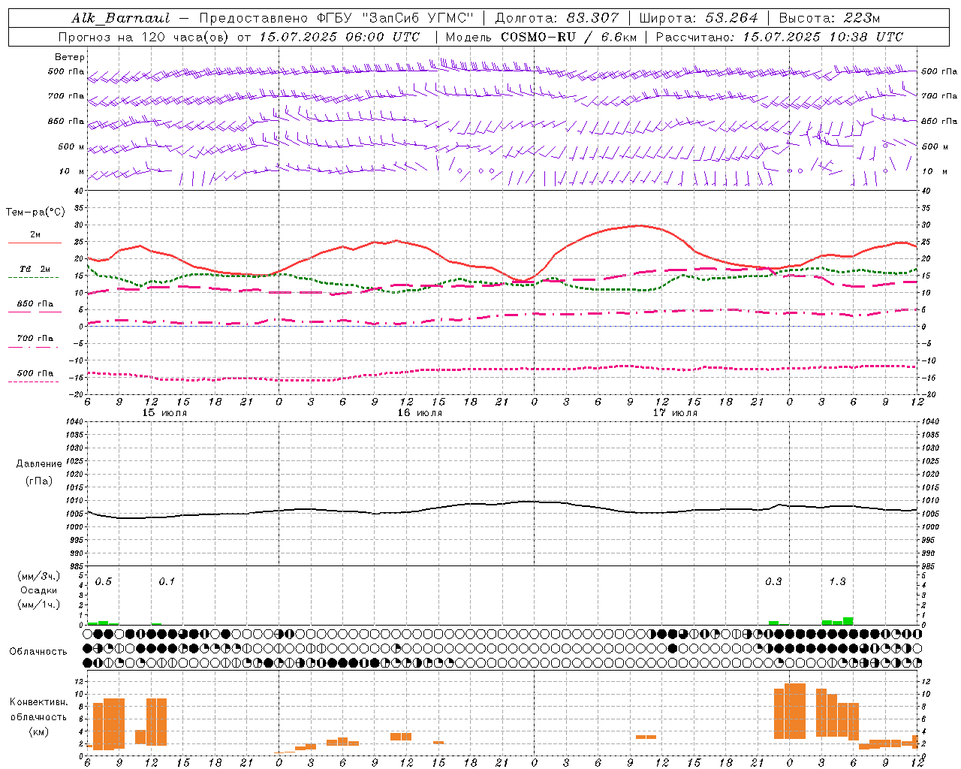961x769 pixels.
Task: Click the elevation text "Высота: 223м"
Action: 829,18
